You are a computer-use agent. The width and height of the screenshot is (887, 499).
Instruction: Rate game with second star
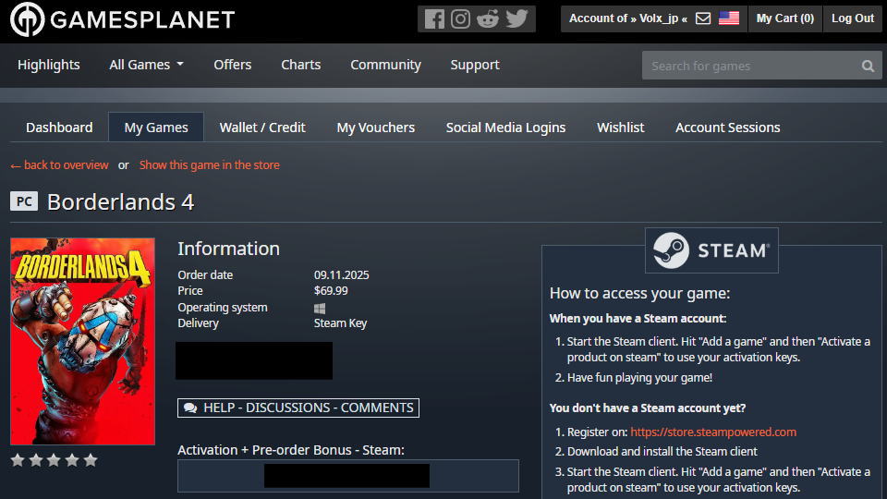click(x=36, y=460)
